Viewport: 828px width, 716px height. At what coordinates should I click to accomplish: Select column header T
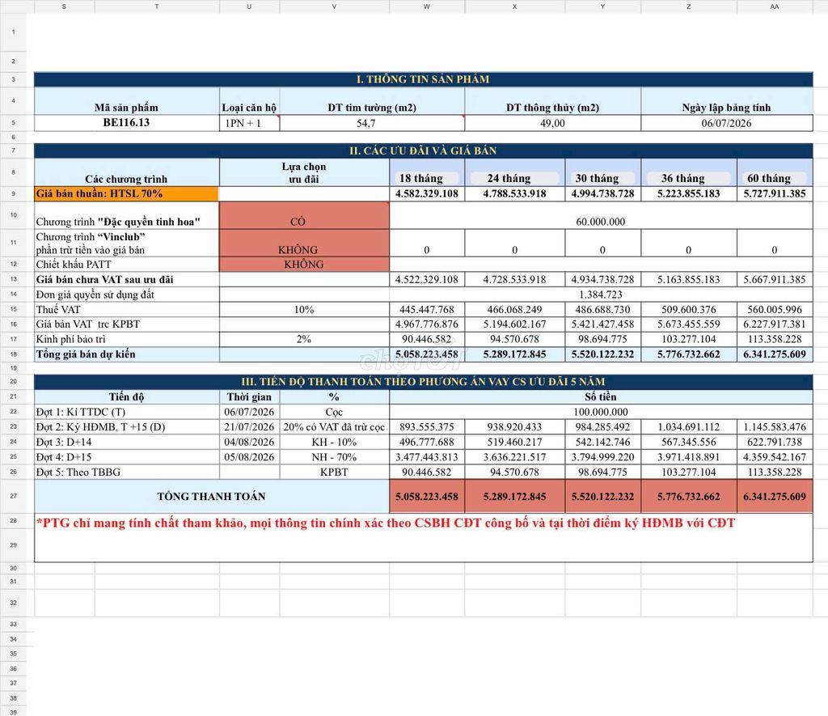tap(157, 6)
